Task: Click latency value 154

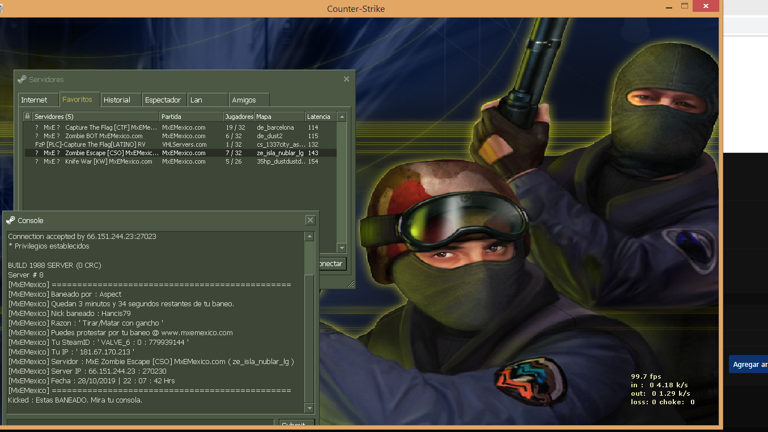Action: click(x=313, y=161)
